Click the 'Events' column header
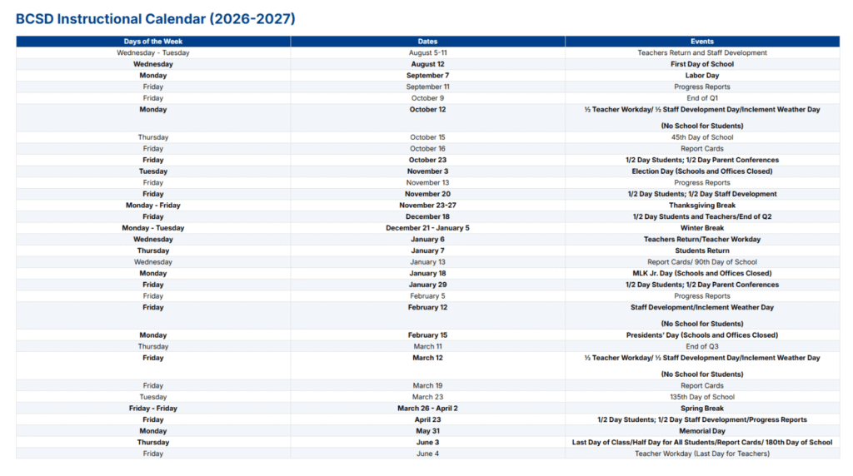Image resolution: width=853 pixels, height=476 pixels. [x=702, y=42]
